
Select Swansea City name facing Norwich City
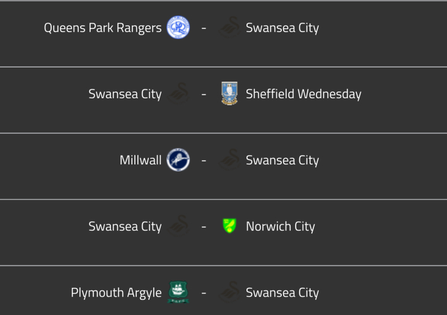click(x=125, y=226)
